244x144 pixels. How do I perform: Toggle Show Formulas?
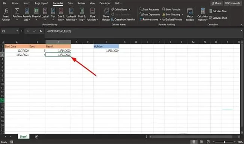(172, 9)
